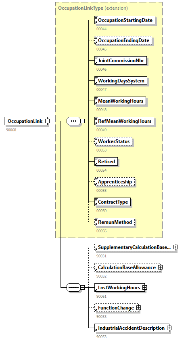
Task: Expand the CalculationBaseAllowance element
Action: pos(160,267)
